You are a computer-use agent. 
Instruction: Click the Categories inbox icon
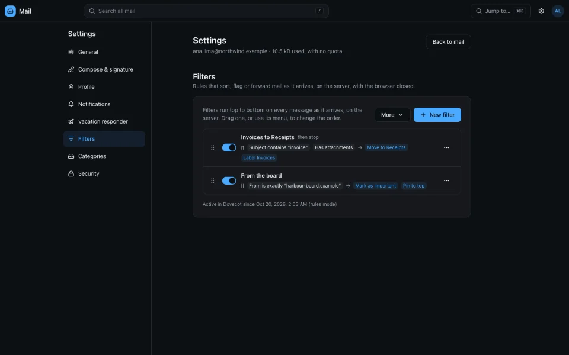point(71,156)
